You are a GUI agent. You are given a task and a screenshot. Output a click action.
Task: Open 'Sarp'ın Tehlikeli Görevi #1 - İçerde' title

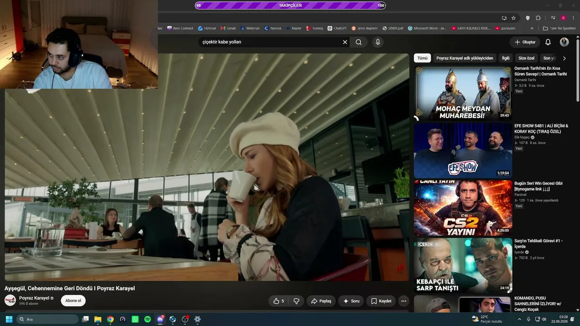[x=538, y=244]
